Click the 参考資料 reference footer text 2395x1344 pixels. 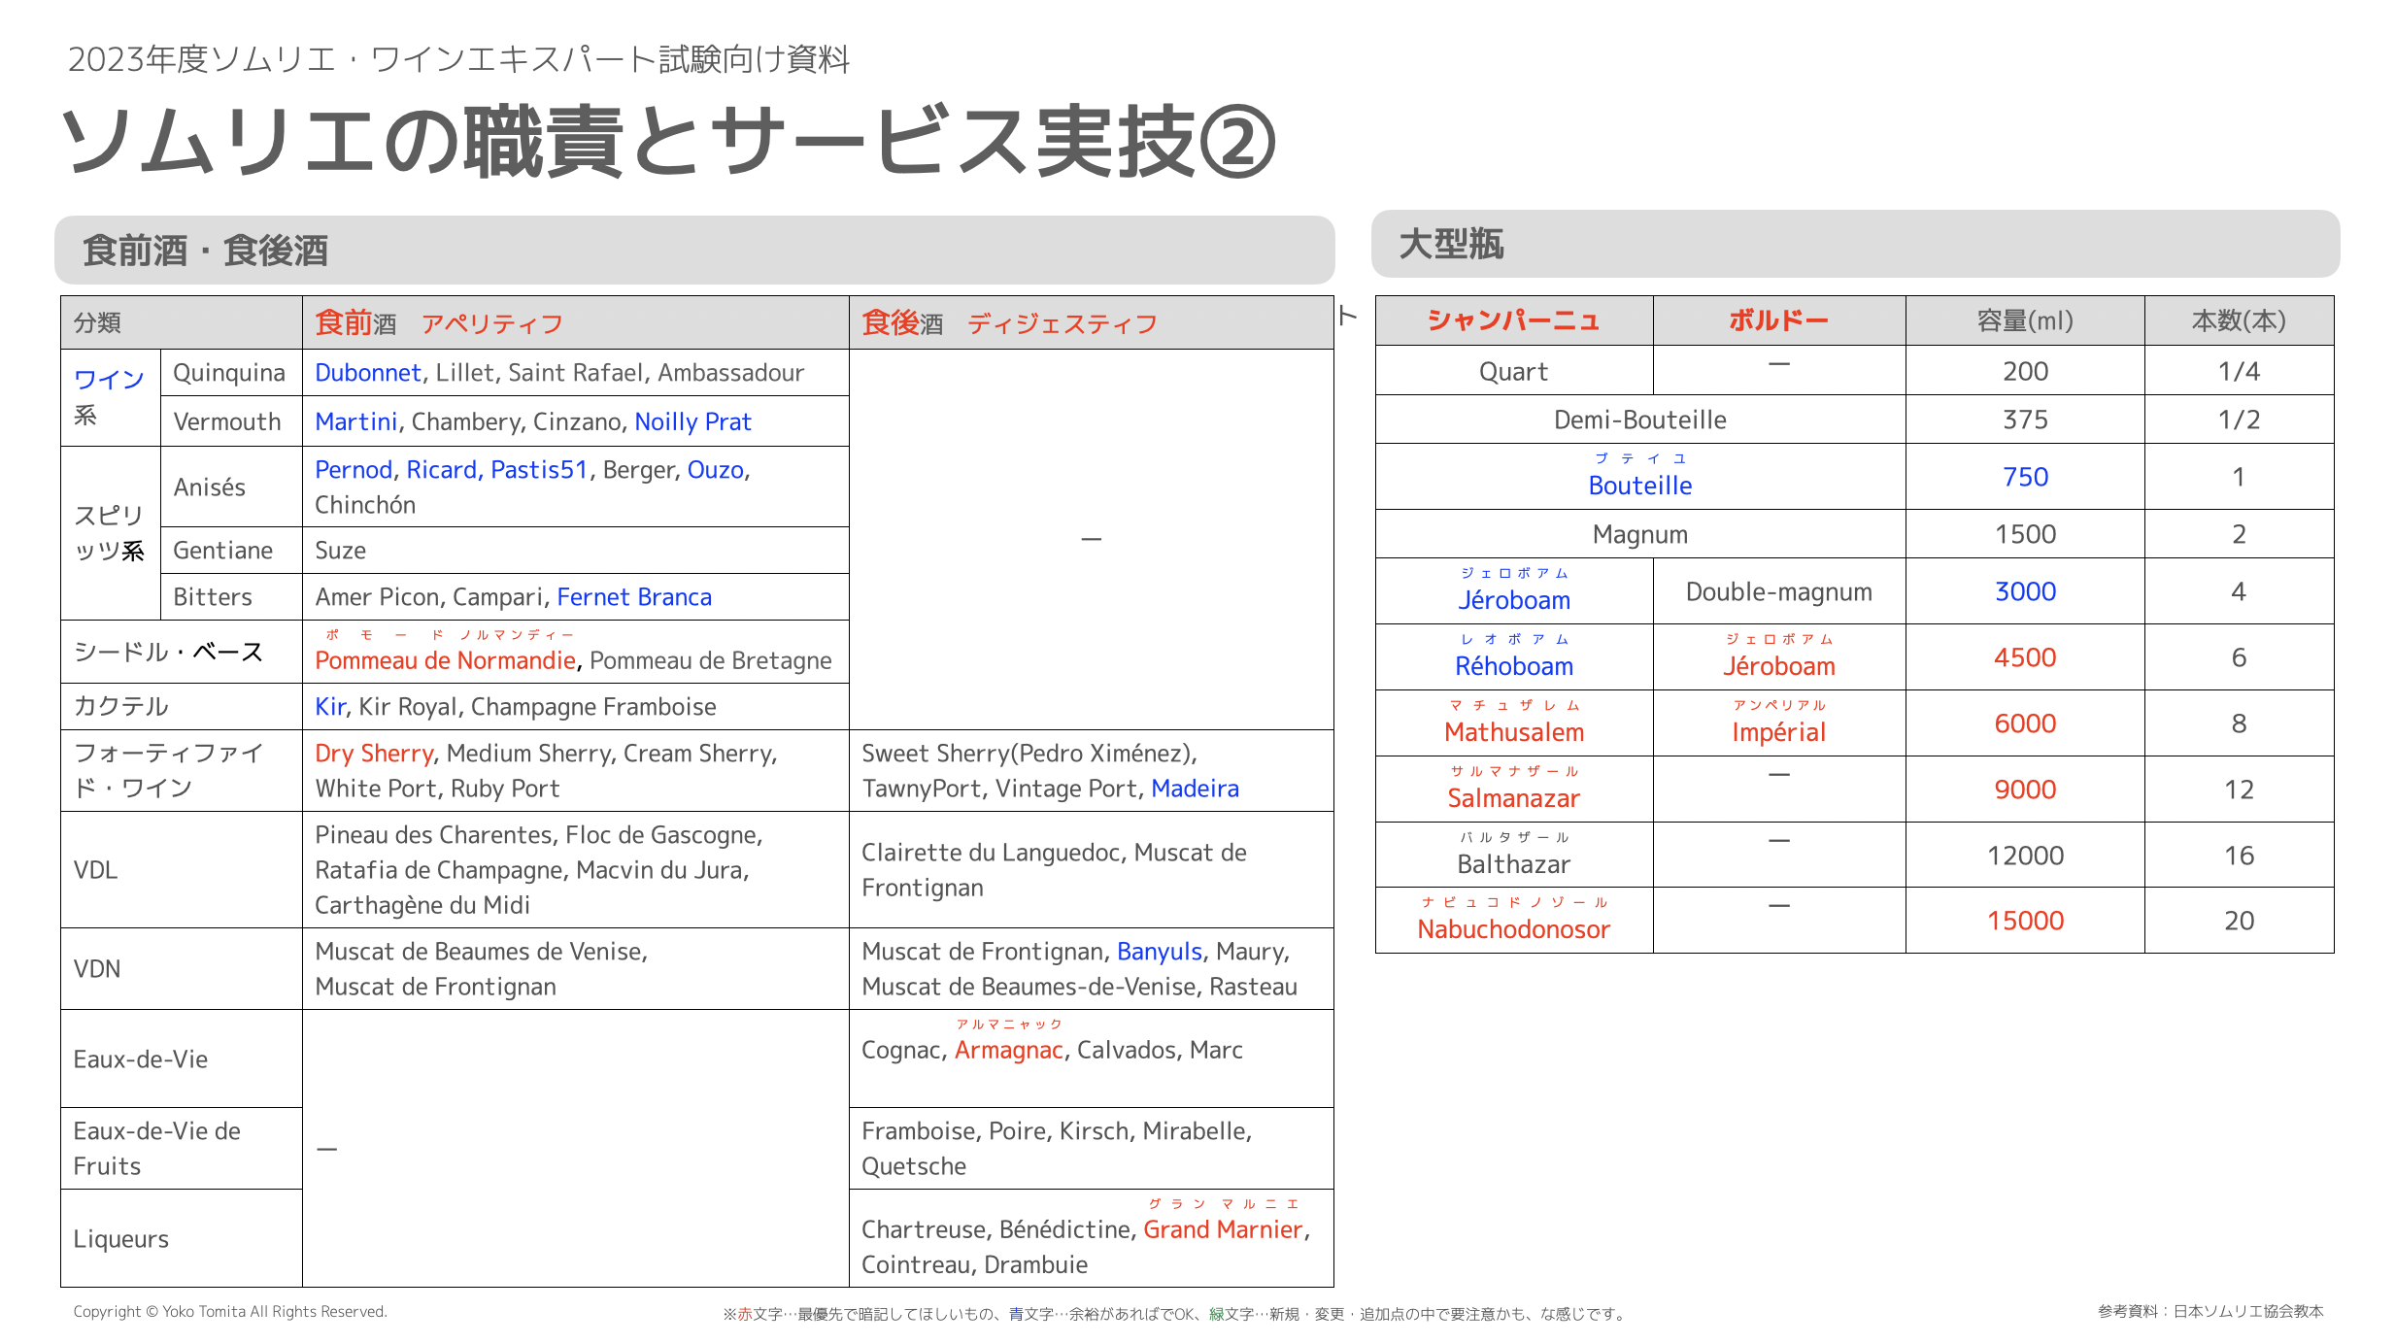2210,1311
